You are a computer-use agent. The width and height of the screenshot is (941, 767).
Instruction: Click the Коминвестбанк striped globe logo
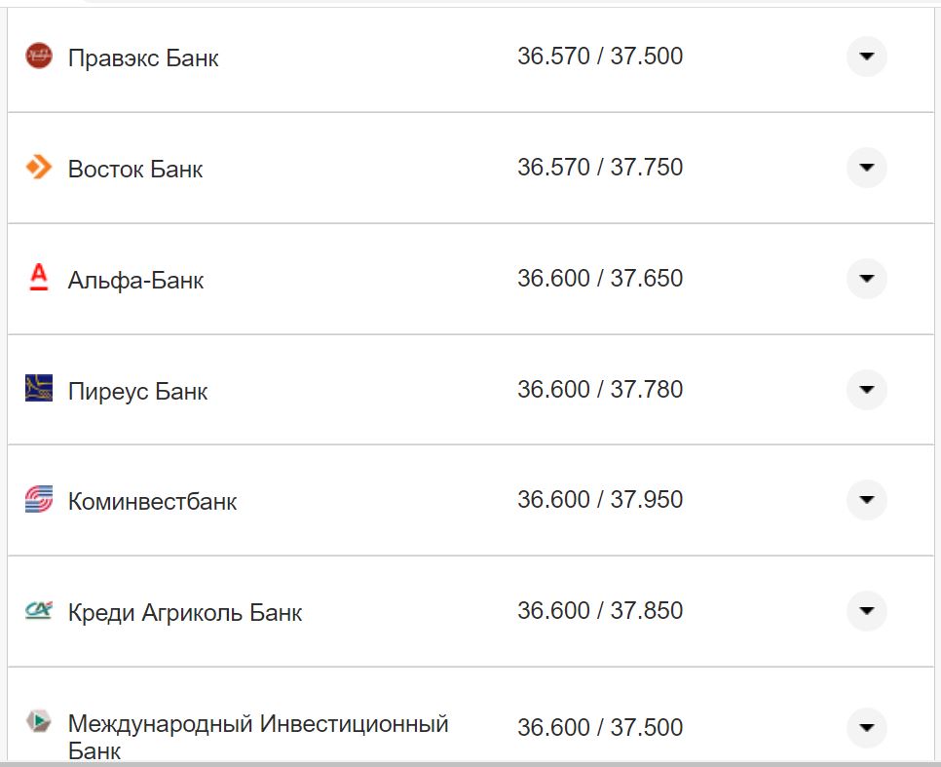click(x=37, y=500)
